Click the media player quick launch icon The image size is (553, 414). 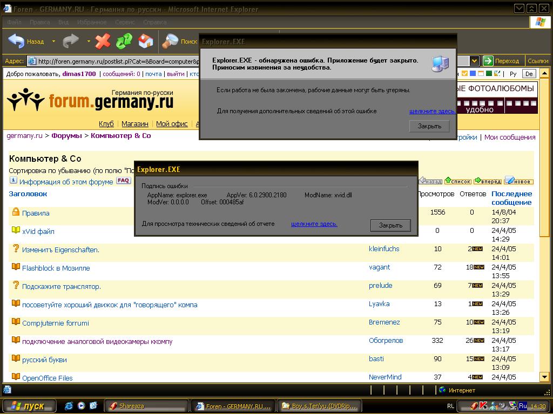tap(81, 405)
